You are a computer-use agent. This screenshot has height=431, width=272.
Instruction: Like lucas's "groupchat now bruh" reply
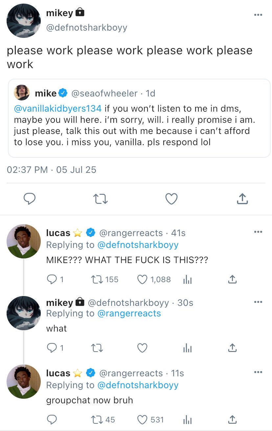click(142, 419)
